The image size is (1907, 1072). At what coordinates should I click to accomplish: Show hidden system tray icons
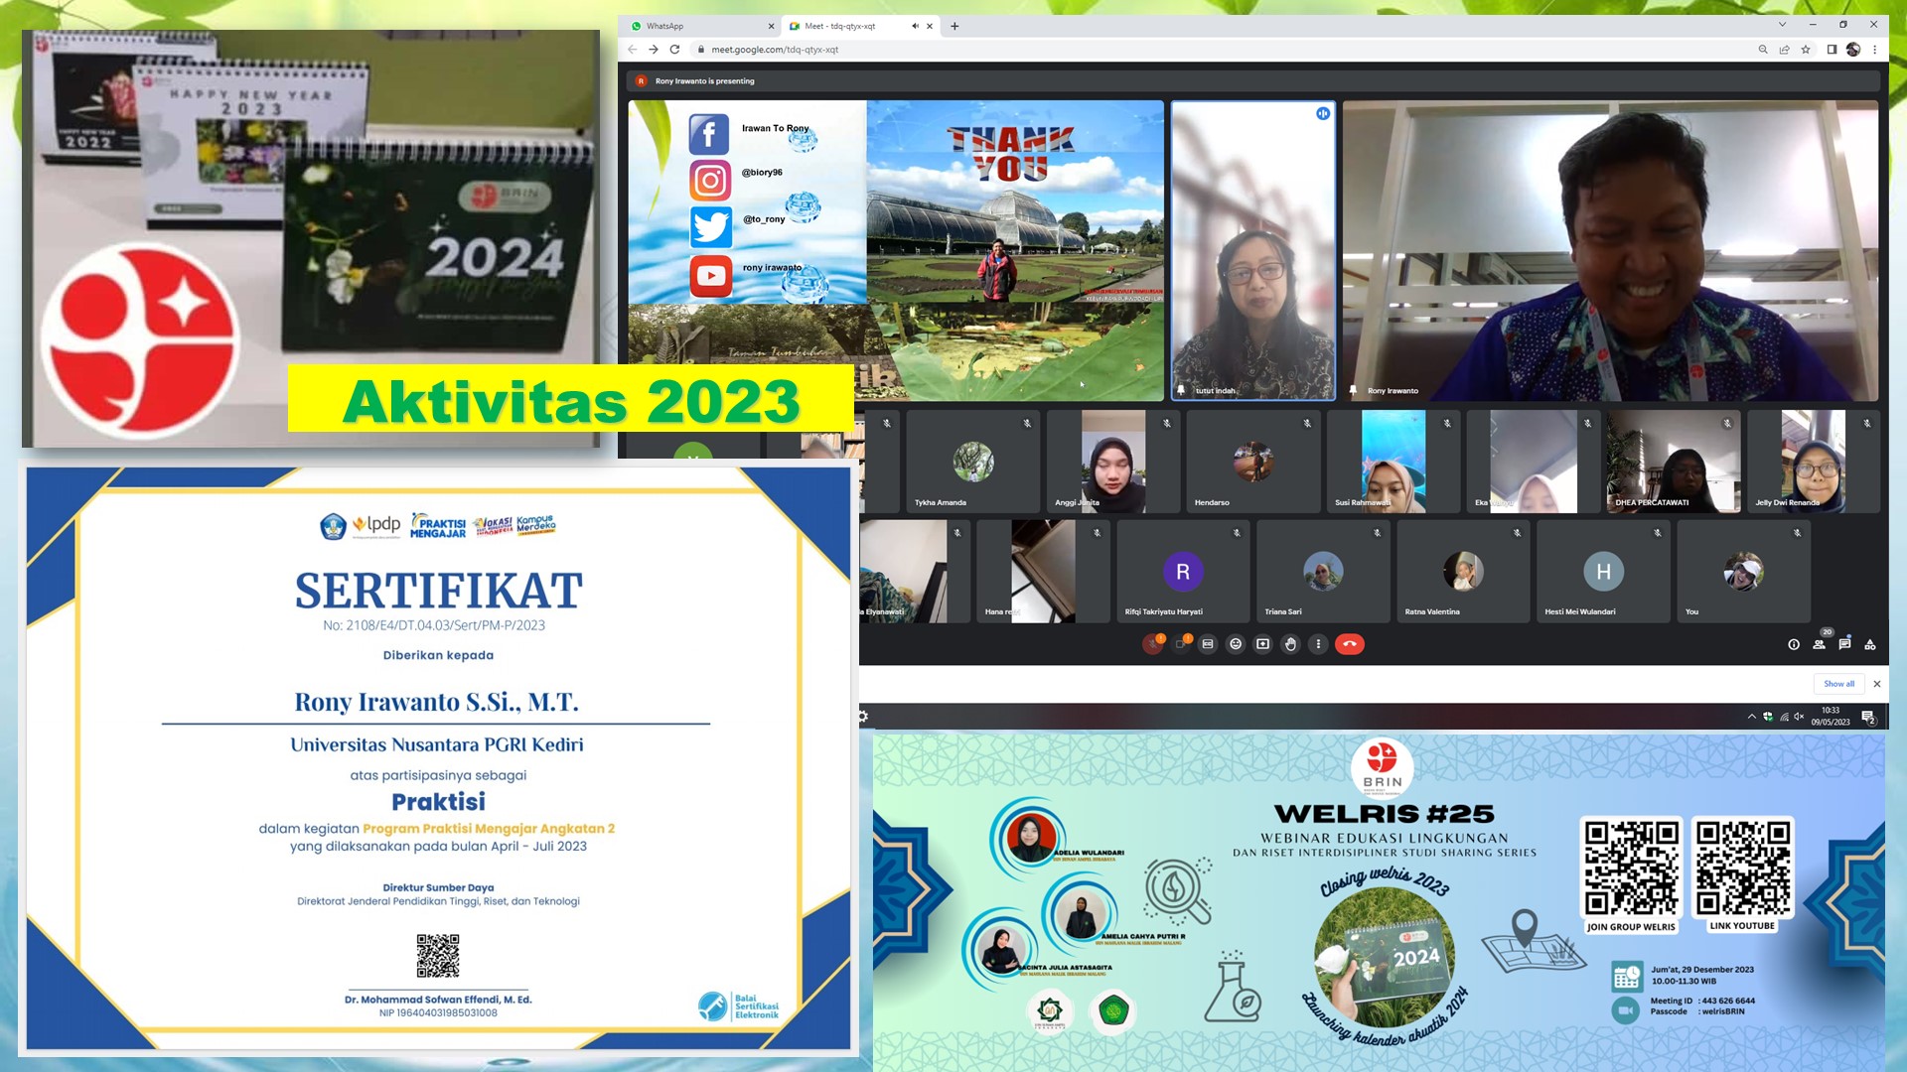[x=1752, y=717]
